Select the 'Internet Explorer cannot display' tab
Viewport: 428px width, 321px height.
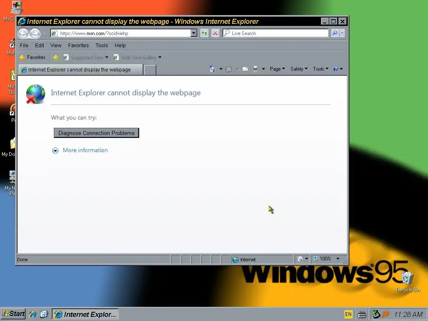81,70
